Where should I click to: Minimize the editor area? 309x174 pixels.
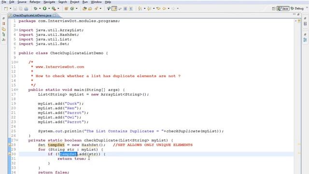click(294, 14)
